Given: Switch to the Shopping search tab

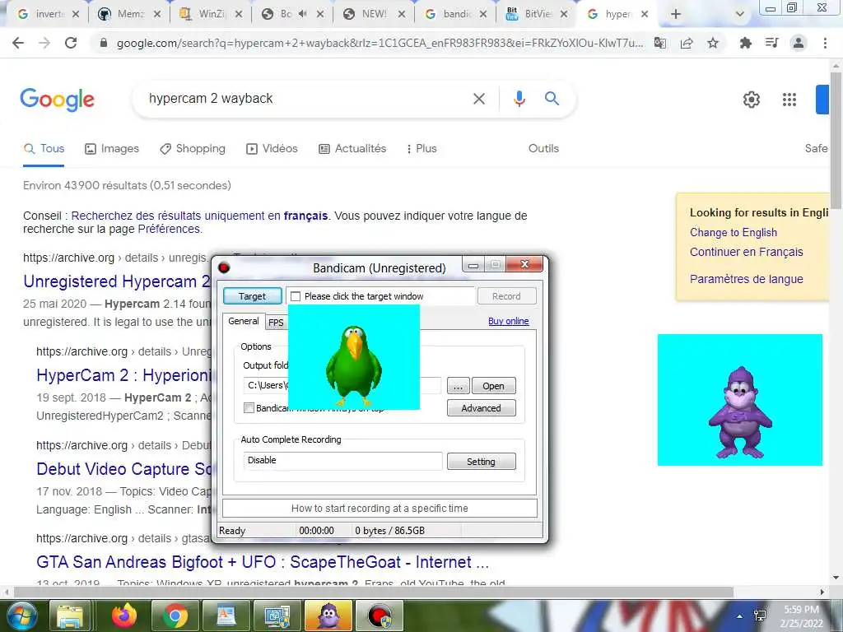Looking at the screenshot, I should tap(193, 149).
